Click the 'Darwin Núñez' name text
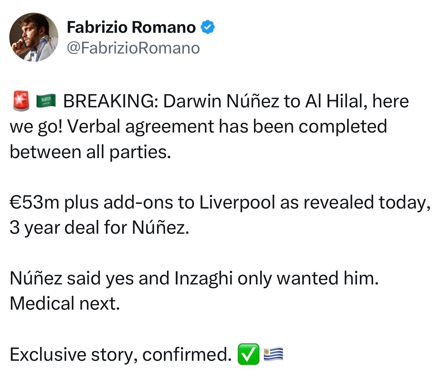The image size is (443, 387). coord(221,101)
